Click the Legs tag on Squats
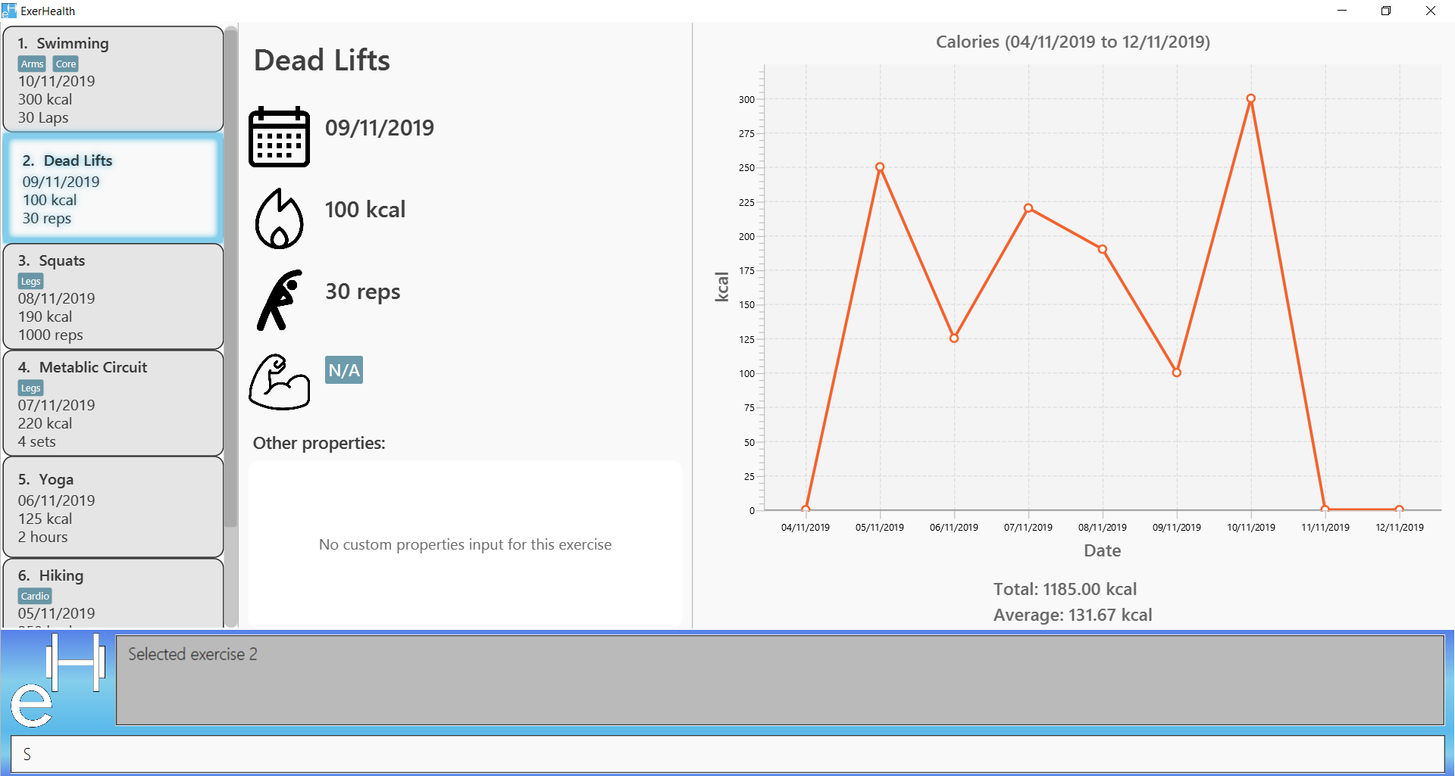 point(31,281)
